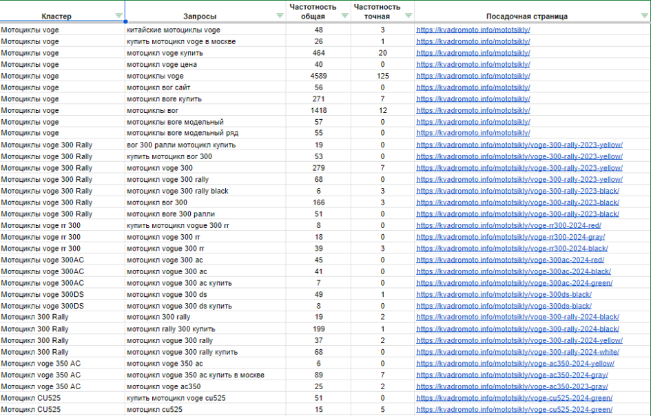Select the cell 'мотоцикл воге купить'

(205, 98)
